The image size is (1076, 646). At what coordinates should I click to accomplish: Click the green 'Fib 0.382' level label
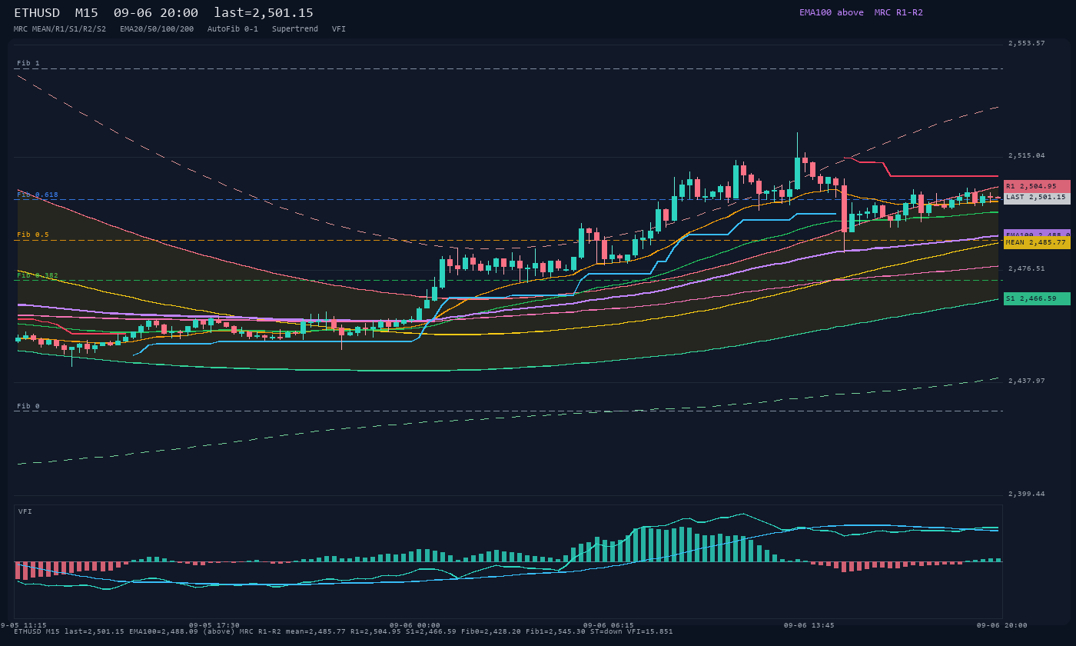(x=37, y=275)
